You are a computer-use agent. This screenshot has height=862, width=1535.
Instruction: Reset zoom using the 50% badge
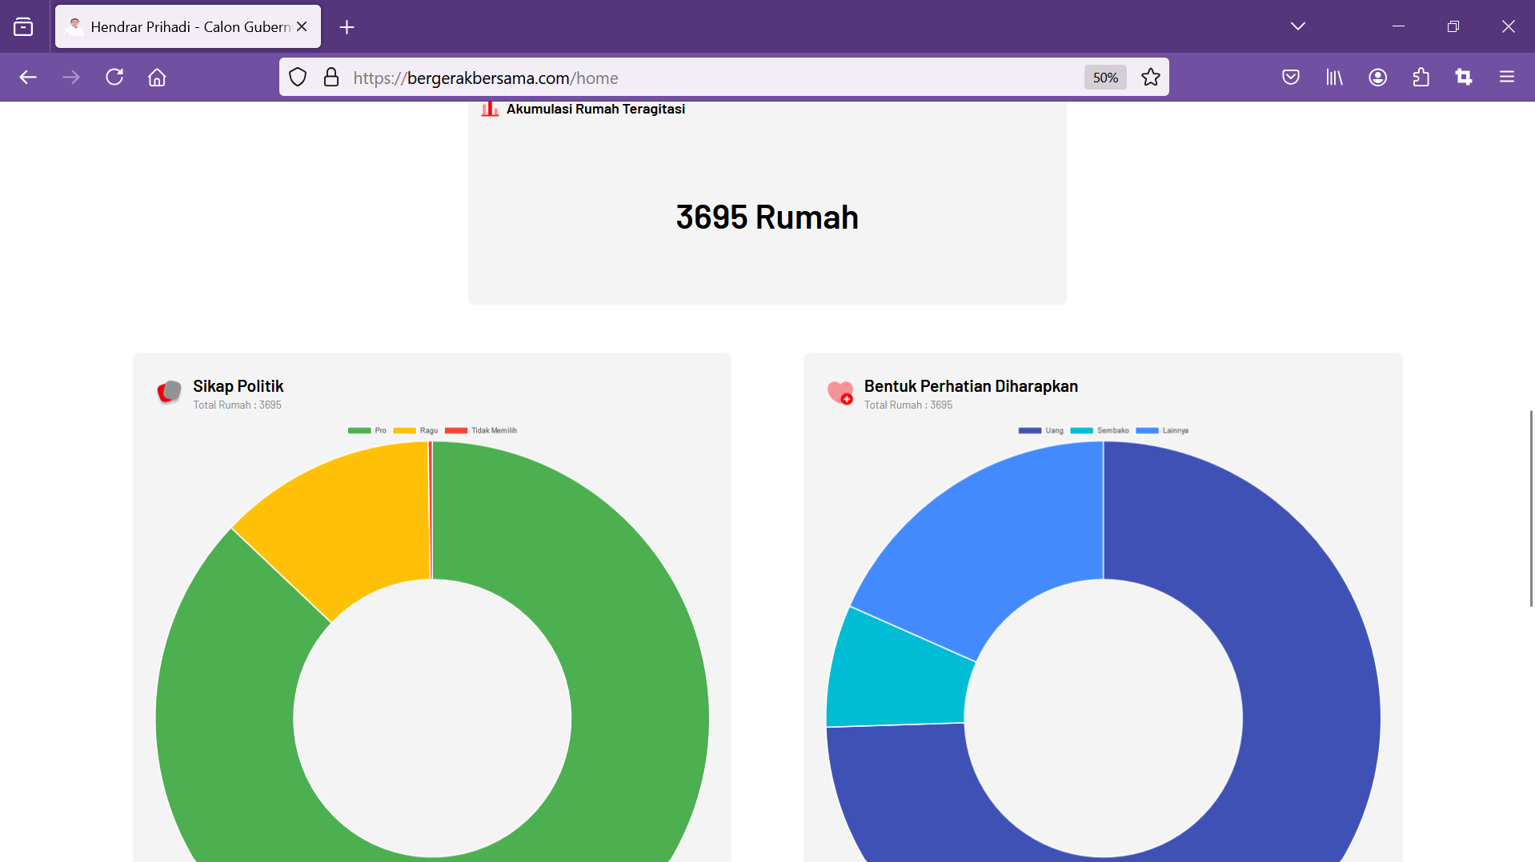1104,78
